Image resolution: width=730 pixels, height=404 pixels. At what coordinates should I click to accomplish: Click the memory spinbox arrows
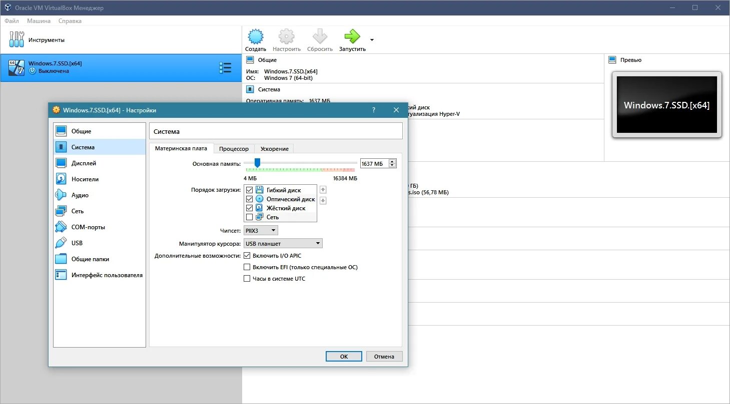pyautogui.click(x=392, y=163)
